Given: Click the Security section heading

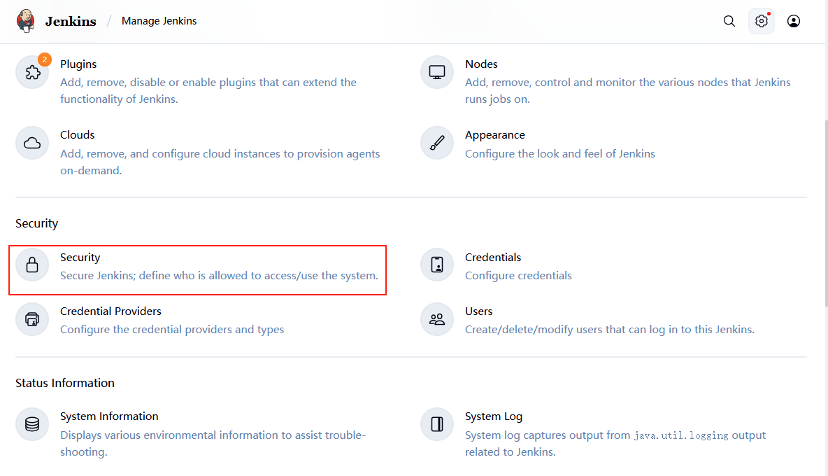Looking at the screenshot, I should 36,223.
